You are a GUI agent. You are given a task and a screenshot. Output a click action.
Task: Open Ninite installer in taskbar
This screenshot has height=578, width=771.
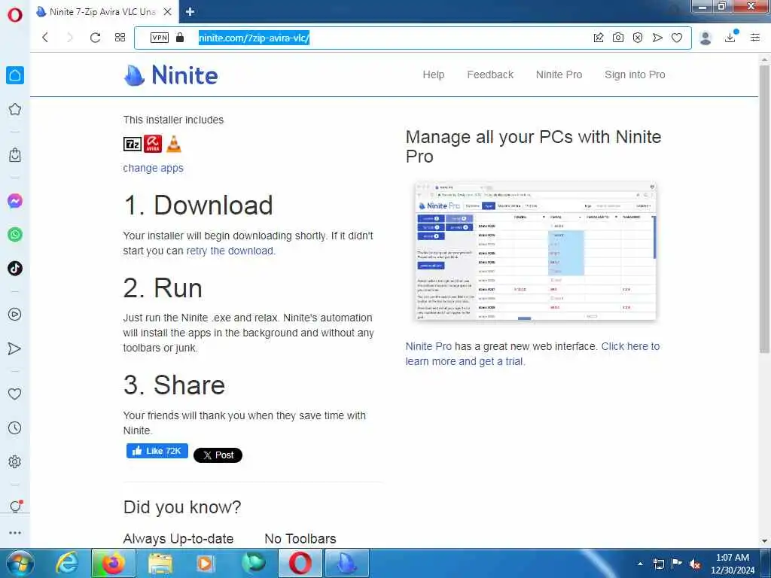click(347, 563)
